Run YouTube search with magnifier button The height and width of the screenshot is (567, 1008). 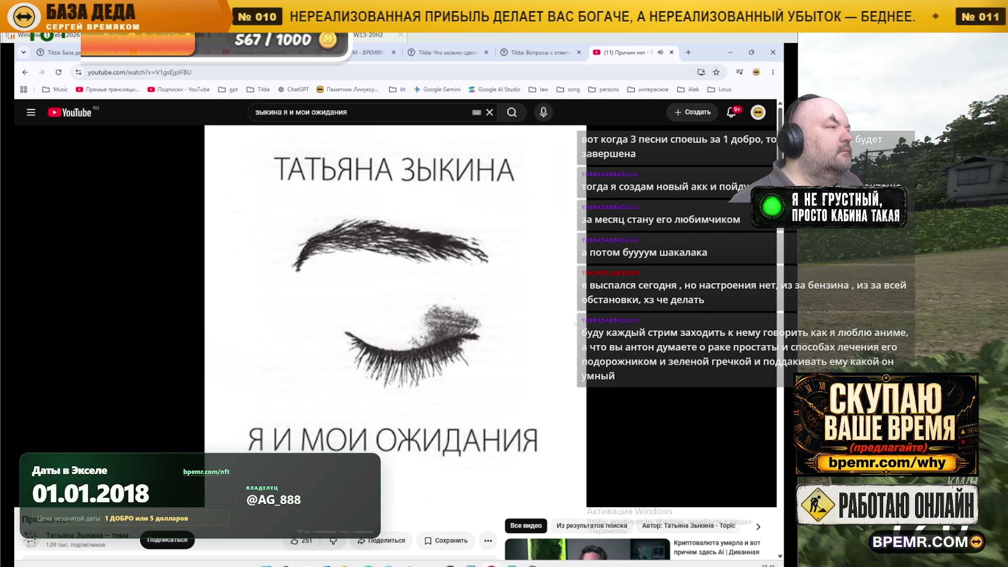pos(512,112)
